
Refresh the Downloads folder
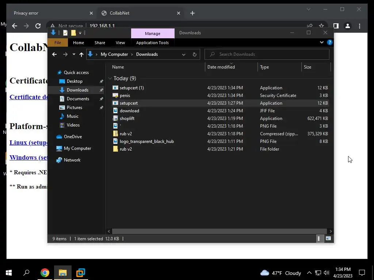click(x=195, y=55)
